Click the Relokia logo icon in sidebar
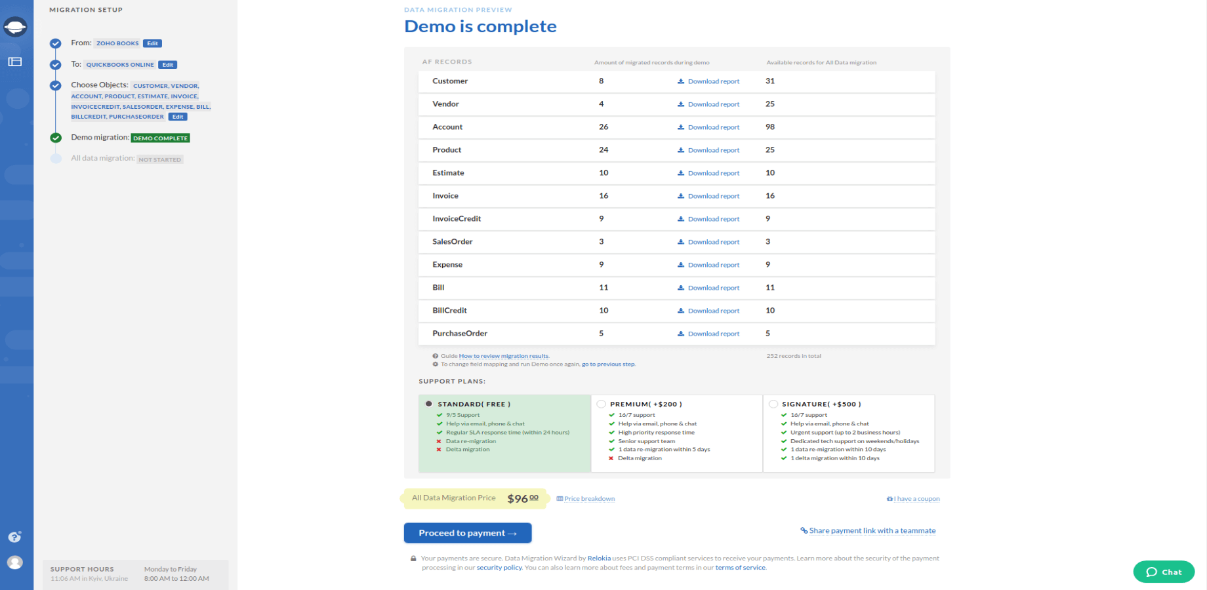Screen dimensions: 1207x590 [15, 27]
